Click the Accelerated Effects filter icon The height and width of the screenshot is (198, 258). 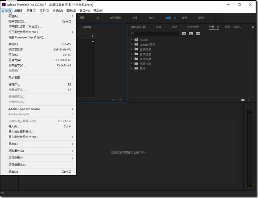[184, 34]
